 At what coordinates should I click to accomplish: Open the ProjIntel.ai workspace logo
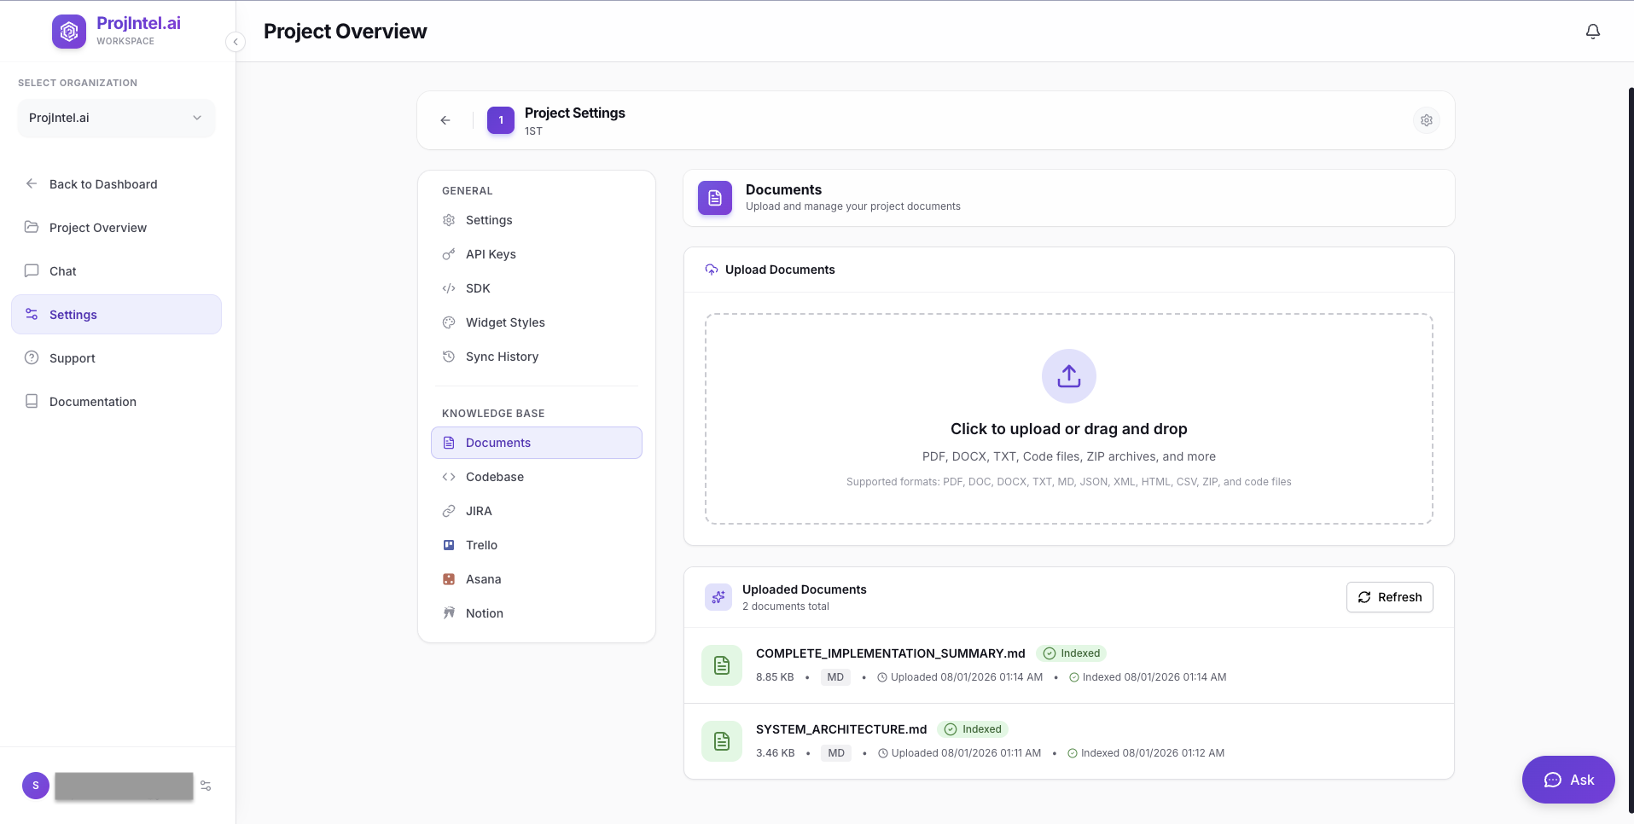click(x=69, y=31)
